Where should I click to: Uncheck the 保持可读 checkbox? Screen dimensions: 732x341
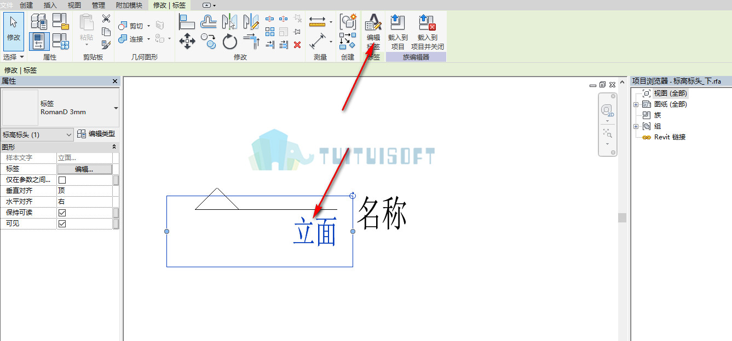pyautogui.click(x=62, y=213)
